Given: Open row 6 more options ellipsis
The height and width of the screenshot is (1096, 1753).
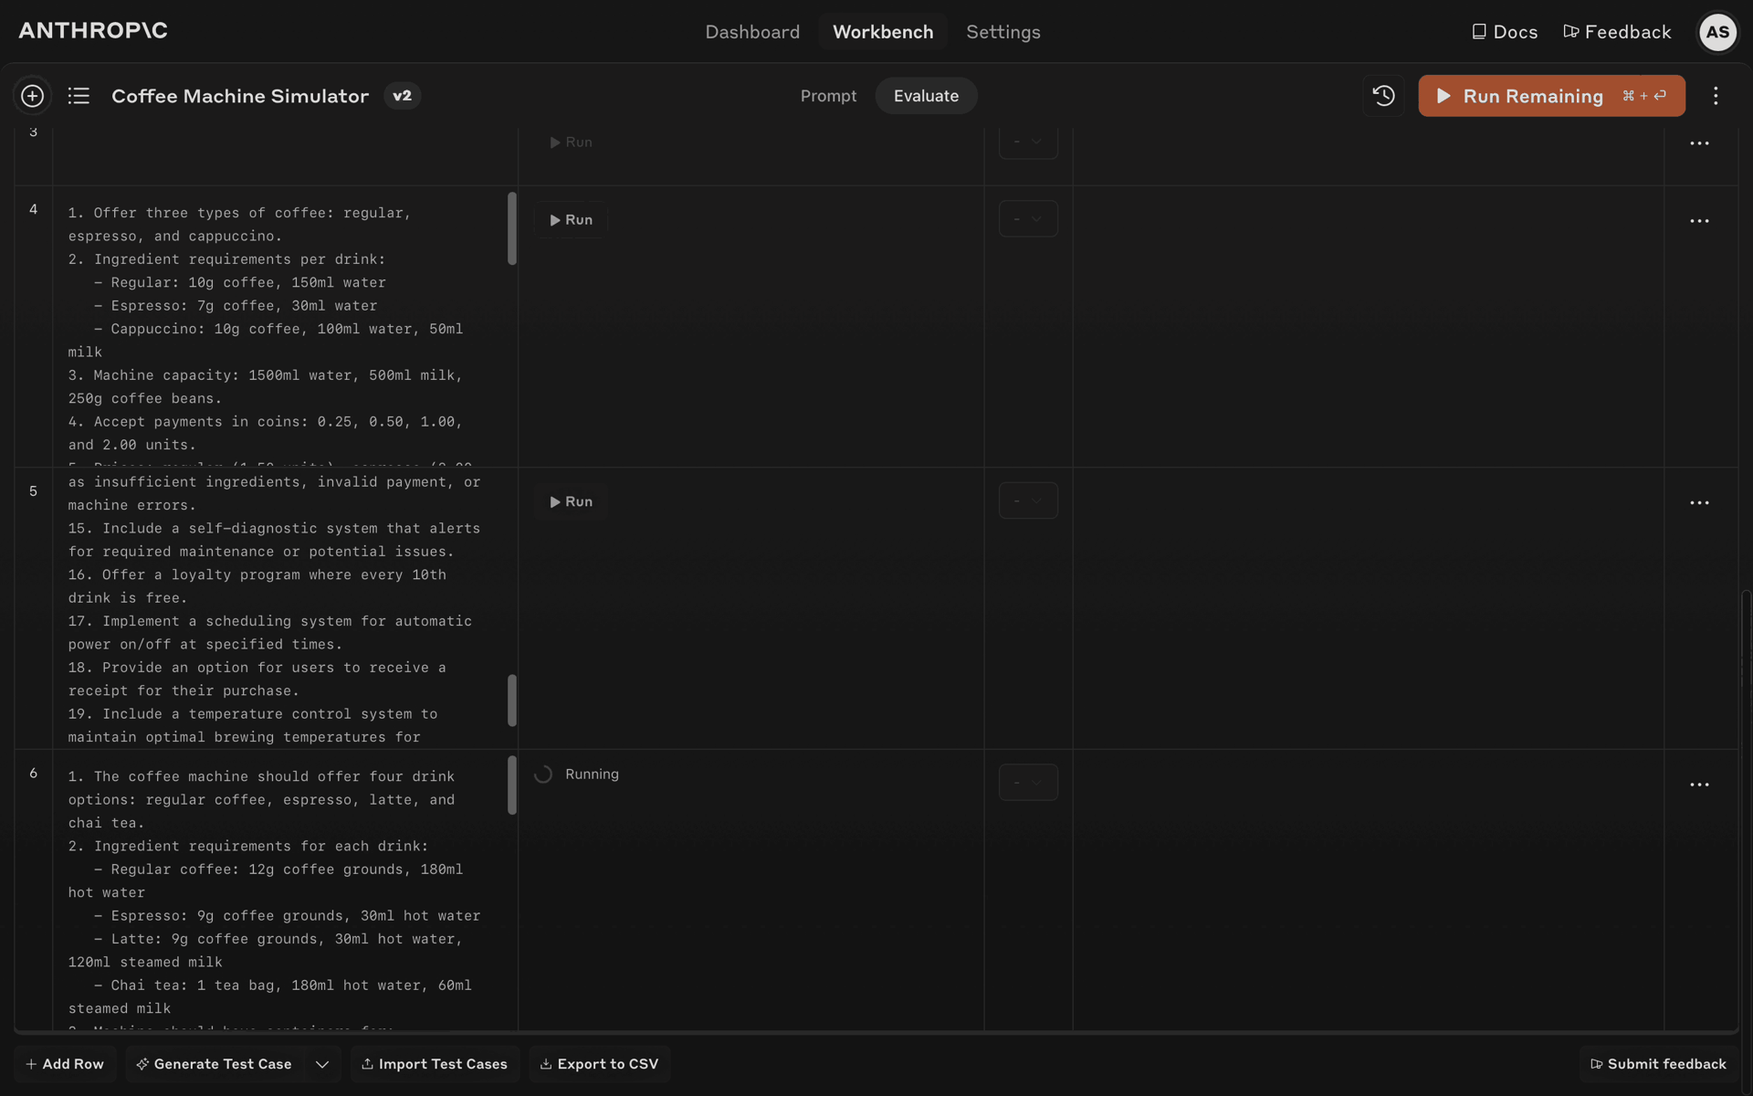Looking at the screenshot, I should coord(1699,785).
